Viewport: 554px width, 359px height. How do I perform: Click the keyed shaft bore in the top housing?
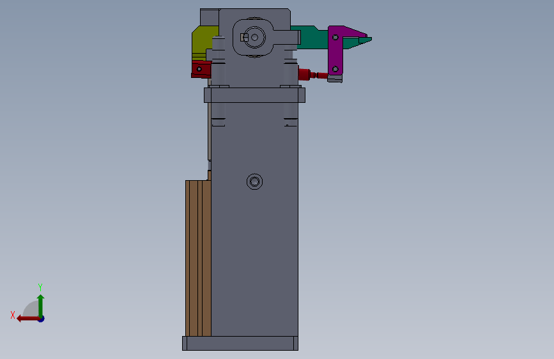click(254, 37)
